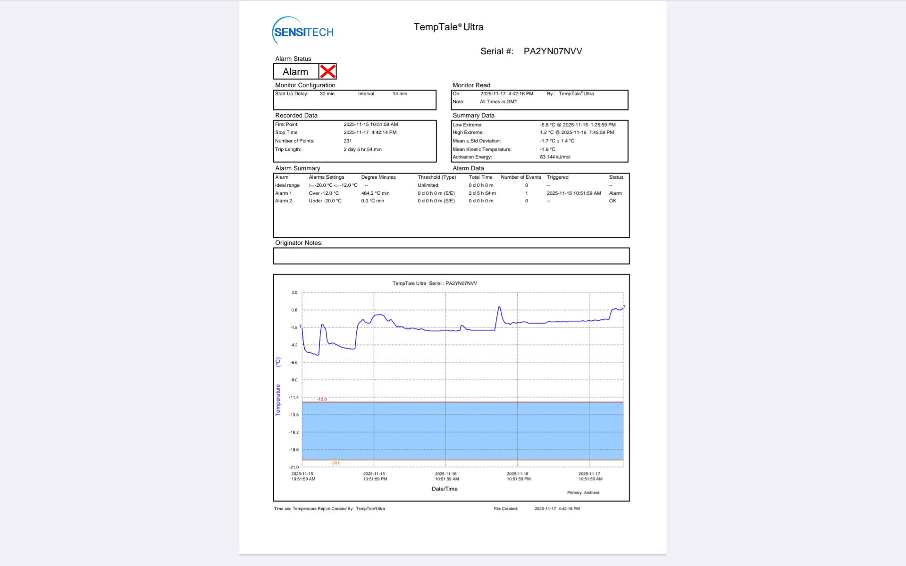Click the -12.0 red threshold label
The image size is (906, 566).
point(322,399)
